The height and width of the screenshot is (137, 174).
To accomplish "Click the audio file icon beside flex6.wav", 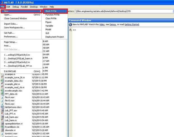I will click(x=3, y=104).
